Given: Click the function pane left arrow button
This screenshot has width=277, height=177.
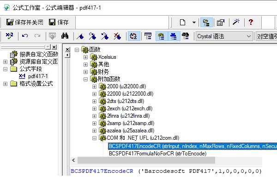Looking at the screenshot, I should pos(67,55).
